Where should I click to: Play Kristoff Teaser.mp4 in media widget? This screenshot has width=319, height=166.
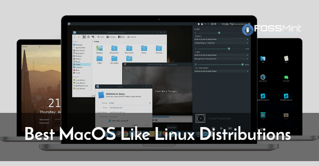click(x=222, y=128)
